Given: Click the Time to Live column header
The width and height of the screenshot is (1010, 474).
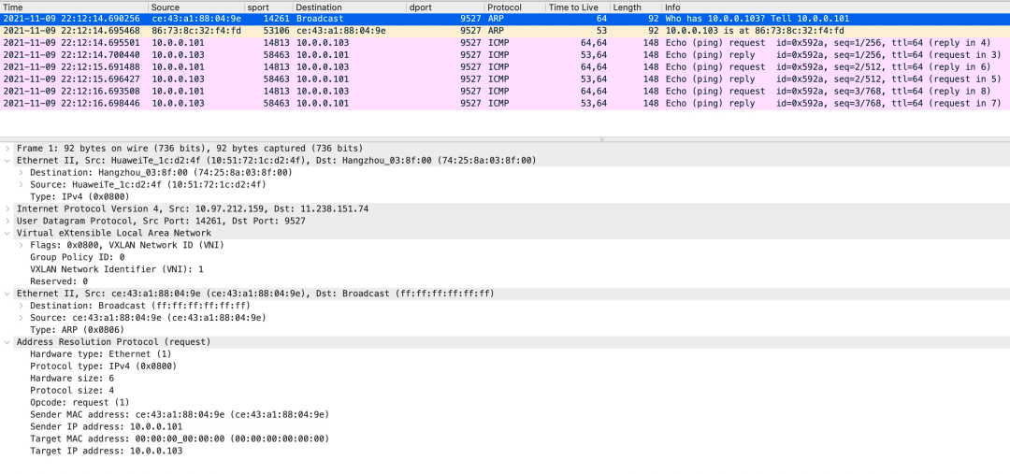Looking at the screenshot, I should click(x=577, y=7).
